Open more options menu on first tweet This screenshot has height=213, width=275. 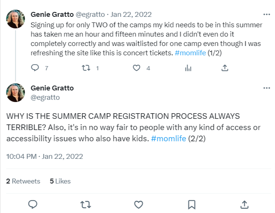click(266, 15)
